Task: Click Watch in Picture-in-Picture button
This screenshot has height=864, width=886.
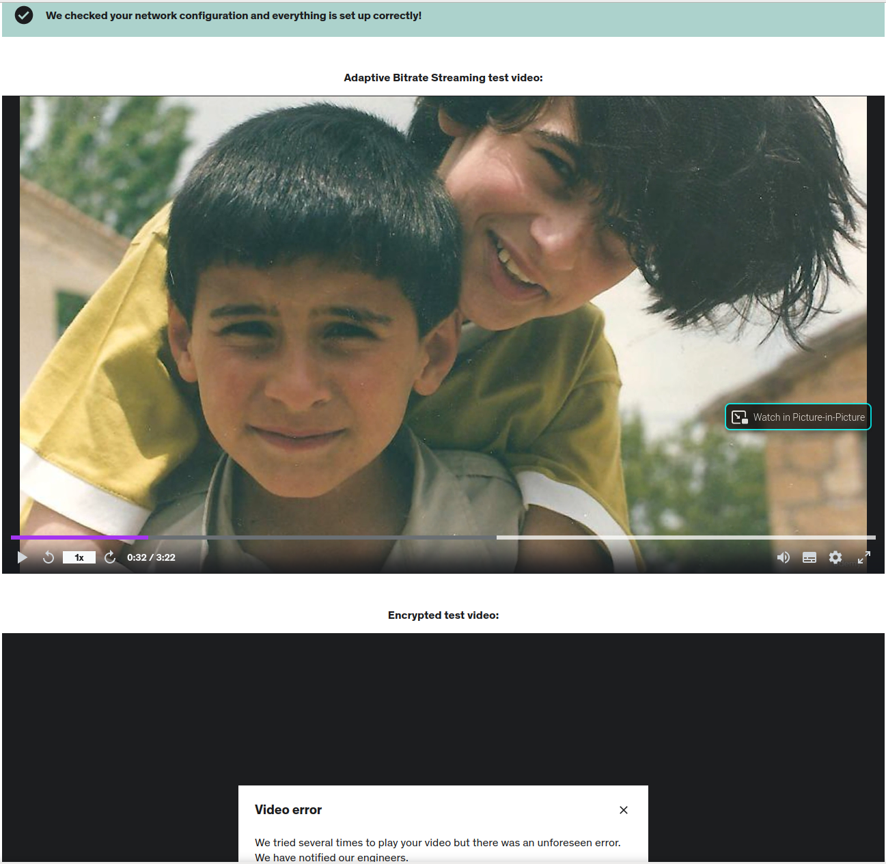Action: tap(798, 417)
